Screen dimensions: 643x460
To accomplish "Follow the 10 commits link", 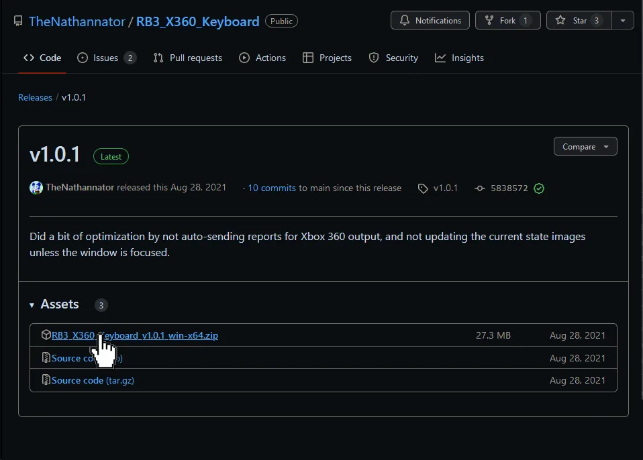I will click(271, 188).
